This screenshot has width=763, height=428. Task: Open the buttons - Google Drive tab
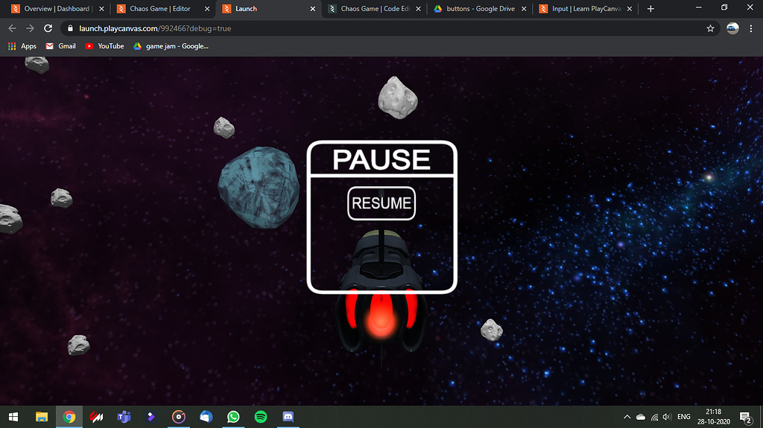click(x=477, y=9)
